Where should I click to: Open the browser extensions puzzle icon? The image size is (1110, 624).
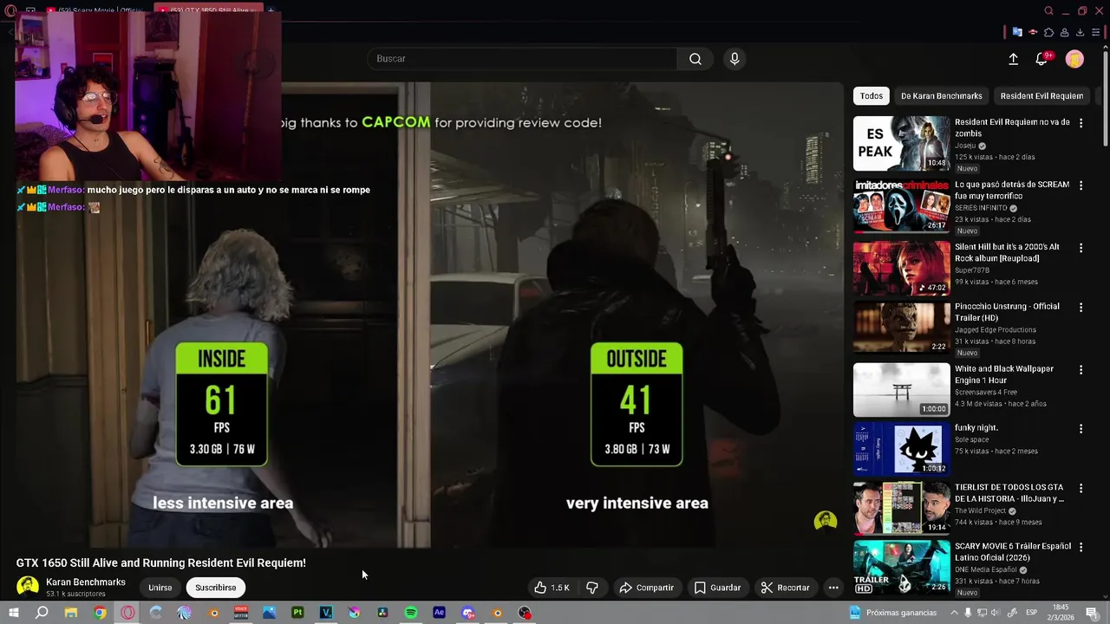pyautogui.click(x=1048, y=33)
